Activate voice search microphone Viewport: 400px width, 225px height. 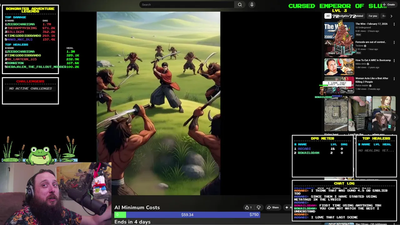pos(252,5)
